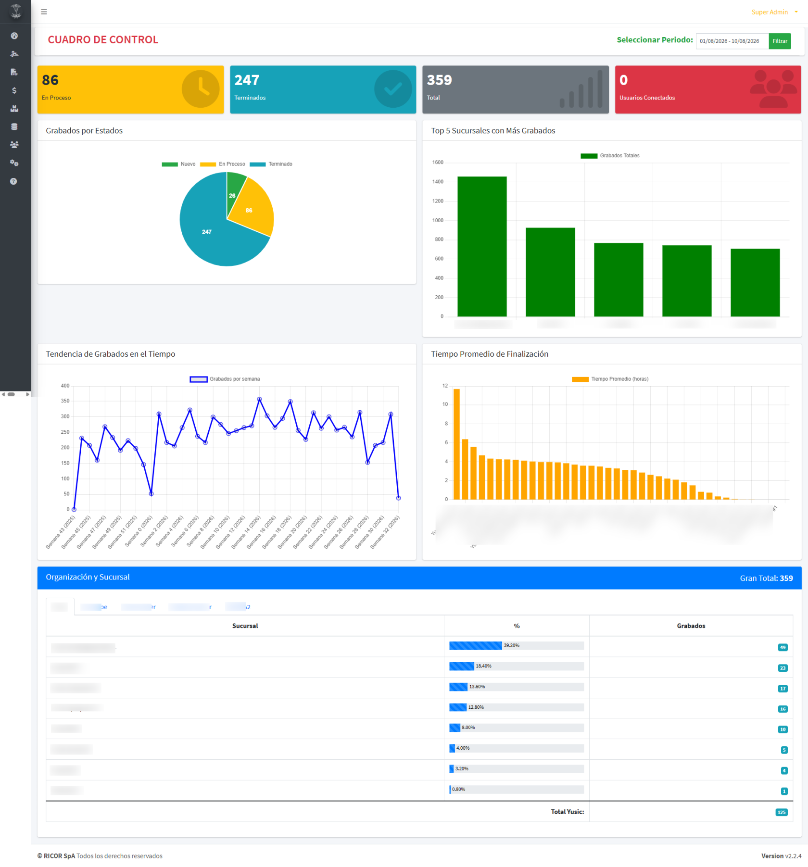
Task: Select the organization tab ending in '2'
Action: (238, 607)
